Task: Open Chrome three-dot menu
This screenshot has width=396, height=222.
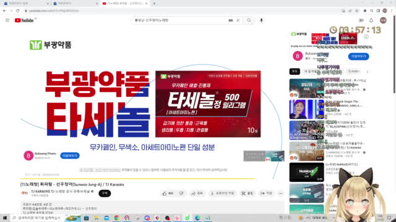Action: tap(392, 11)
